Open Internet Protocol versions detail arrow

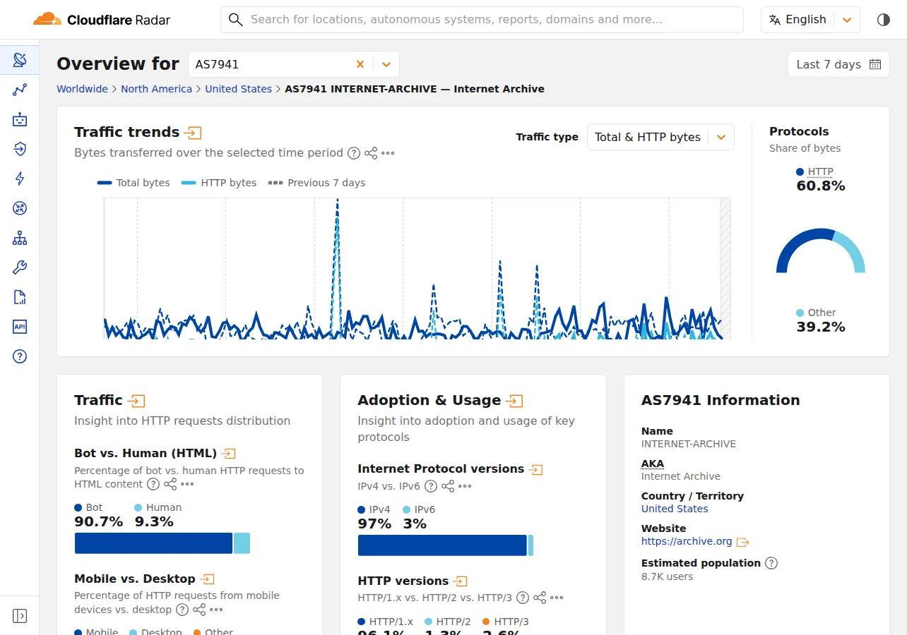(536, 469)
